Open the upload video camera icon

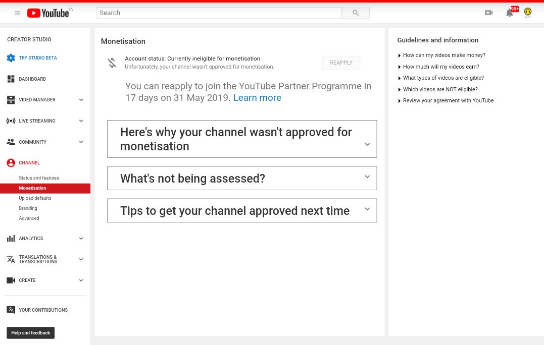(488, 13)
